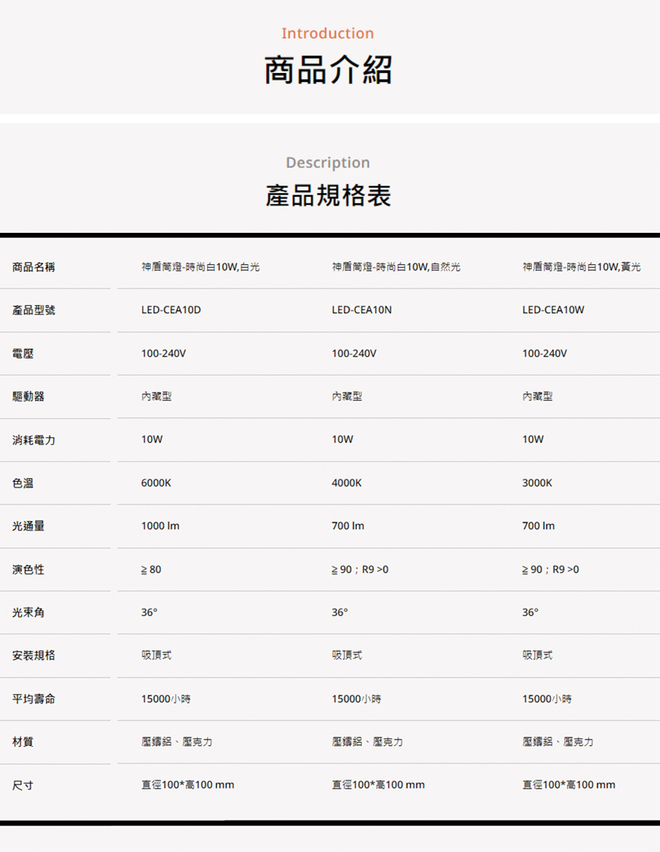Image resolution: width=660 pixels, height=852 pixels.
Task: Select the 'Introduction' orange heading text
Action: pos(327,33)
